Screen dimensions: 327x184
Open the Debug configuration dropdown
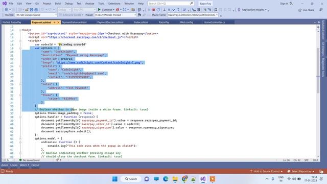click(x=64, y=10)
